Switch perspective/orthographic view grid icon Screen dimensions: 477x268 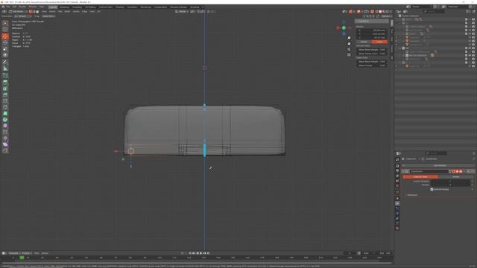[x=349, y=54]
